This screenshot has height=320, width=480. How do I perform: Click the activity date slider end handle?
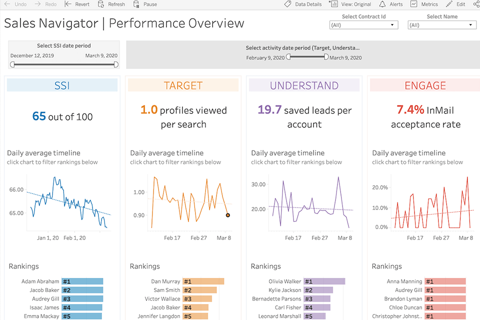(x=326, y=56)
